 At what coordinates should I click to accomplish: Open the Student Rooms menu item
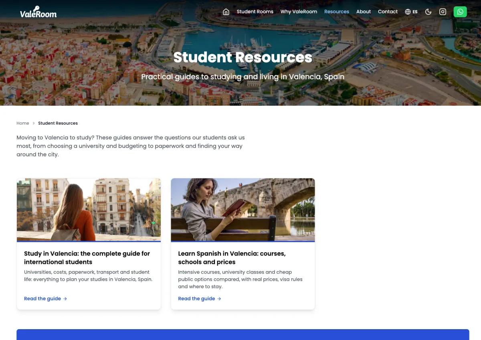255,12
